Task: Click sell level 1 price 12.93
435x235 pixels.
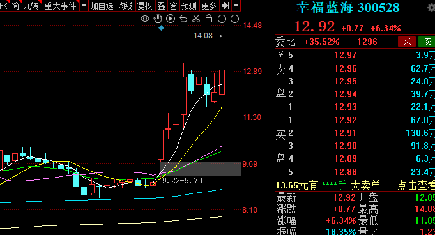Action: coord(346,107)
